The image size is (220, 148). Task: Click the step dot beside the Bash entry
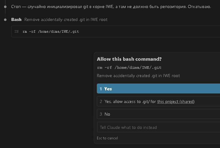5,20
